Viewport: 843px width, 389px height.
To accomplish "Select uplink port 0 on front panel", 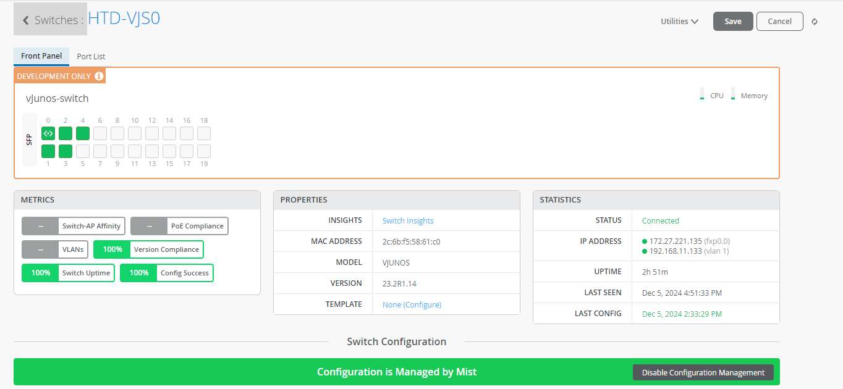I will pos(48,133).
